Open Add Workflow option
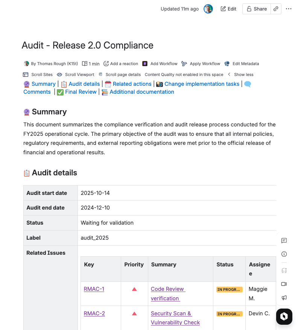 [160, 64]
